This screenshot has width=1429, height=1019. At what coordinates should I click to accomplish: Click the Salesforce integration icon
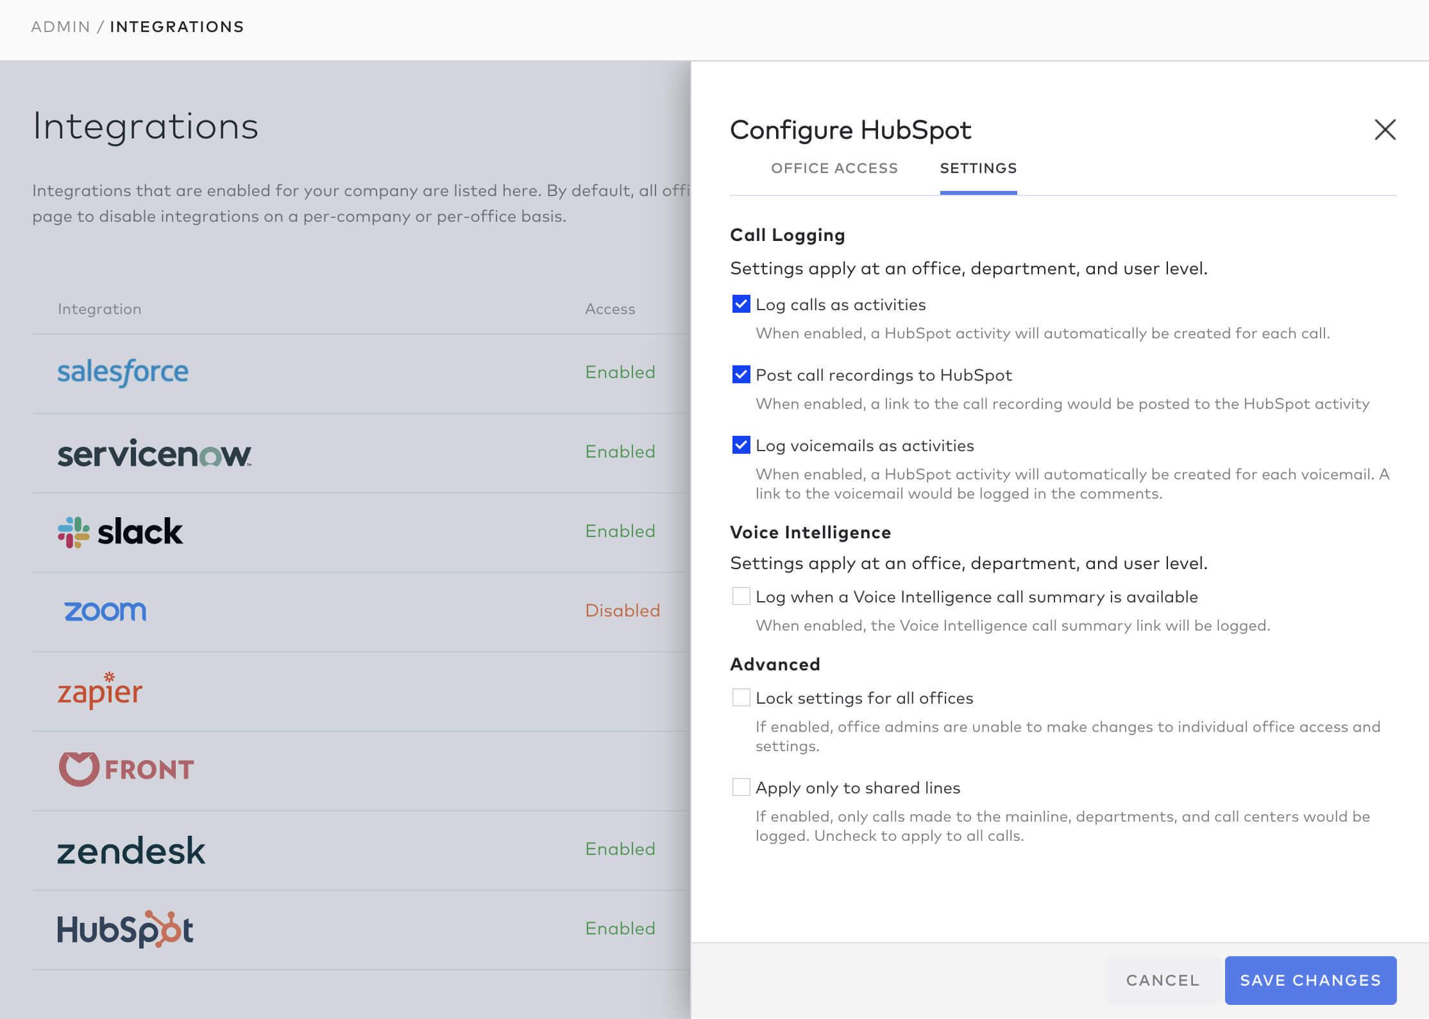click(x=123, y=372)
